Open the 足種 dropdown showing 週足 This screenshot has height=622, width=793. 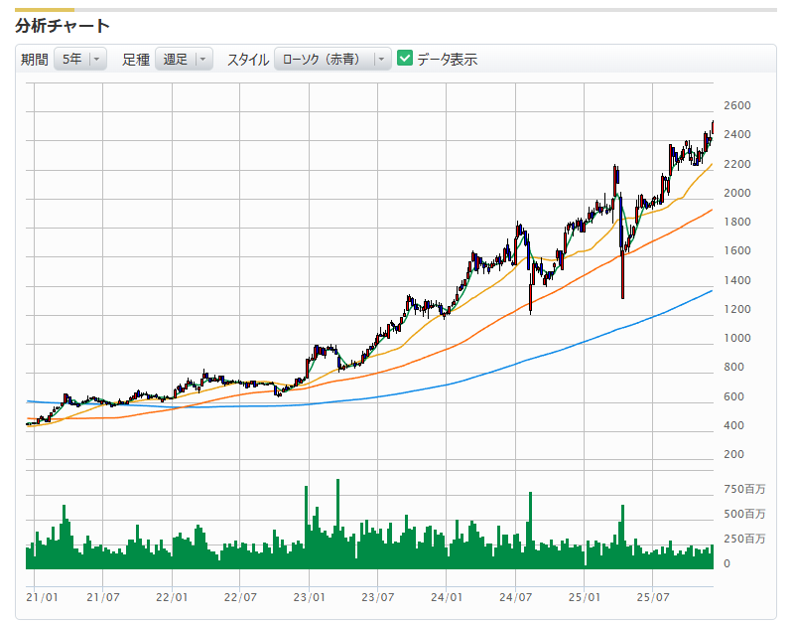point(184,60)
